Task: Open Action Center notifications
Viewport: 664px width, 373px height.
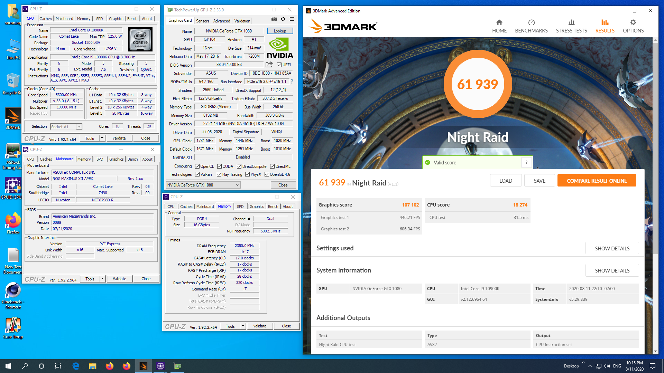Action: (x=653, y=366)
